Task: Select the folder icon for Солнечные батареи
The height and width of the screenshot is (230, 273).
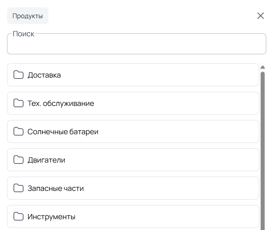Action: (18, 131)
